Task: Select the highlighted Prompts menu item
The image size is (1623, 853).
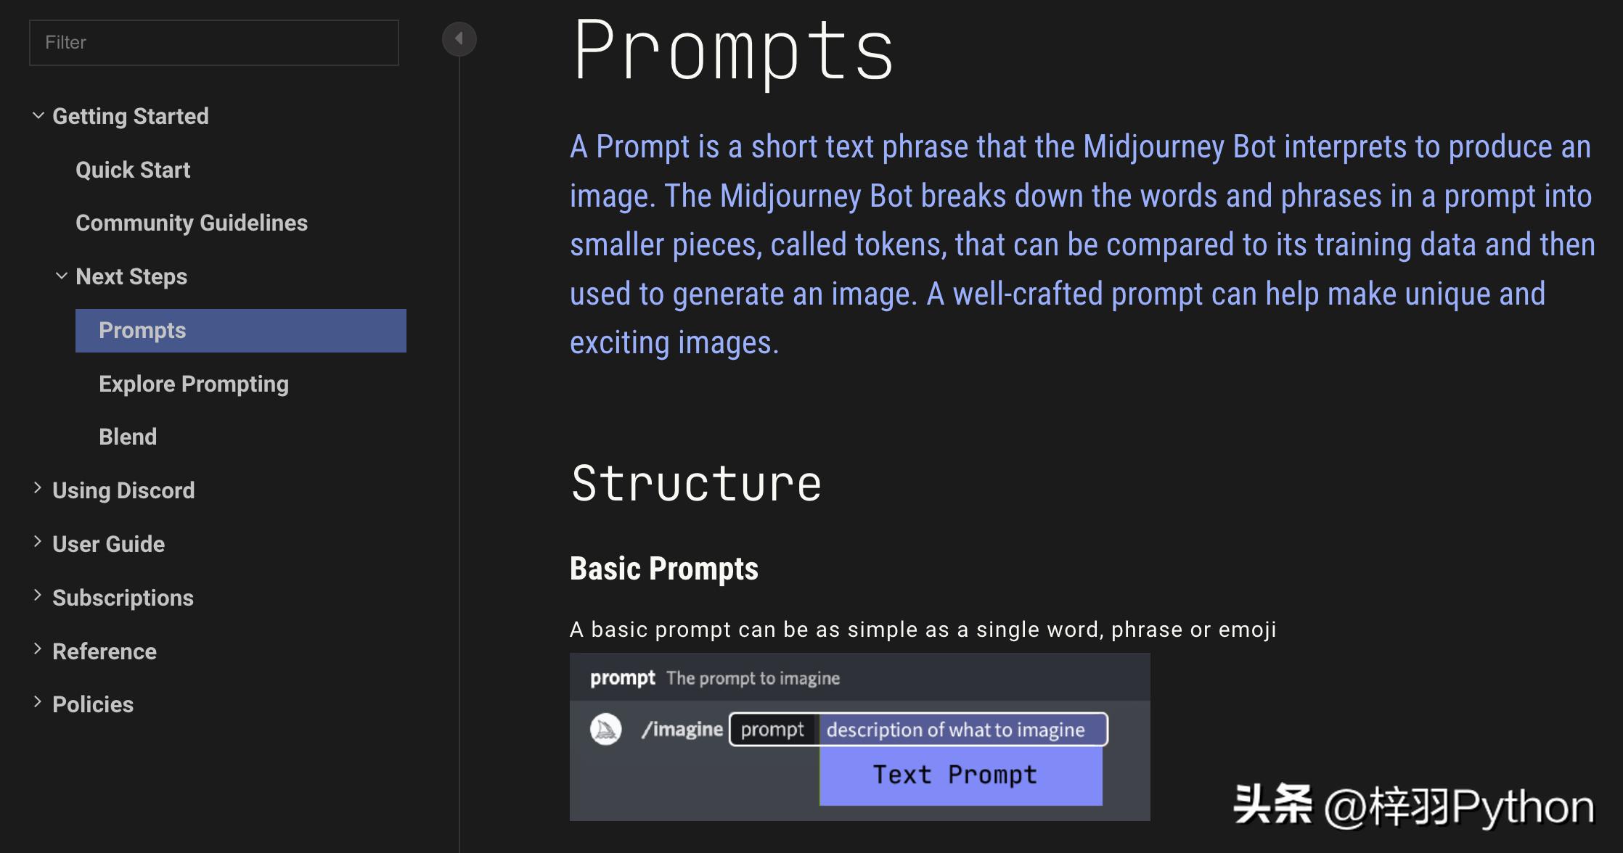Action: pyautogui.click(x=240, y=331)
